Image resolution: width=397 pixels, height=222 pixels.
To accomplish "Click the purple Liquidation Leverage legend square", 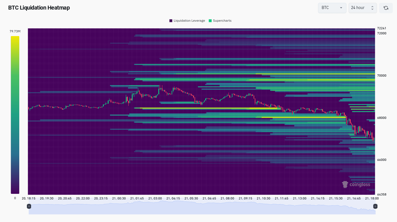I will tap(171, 21).
